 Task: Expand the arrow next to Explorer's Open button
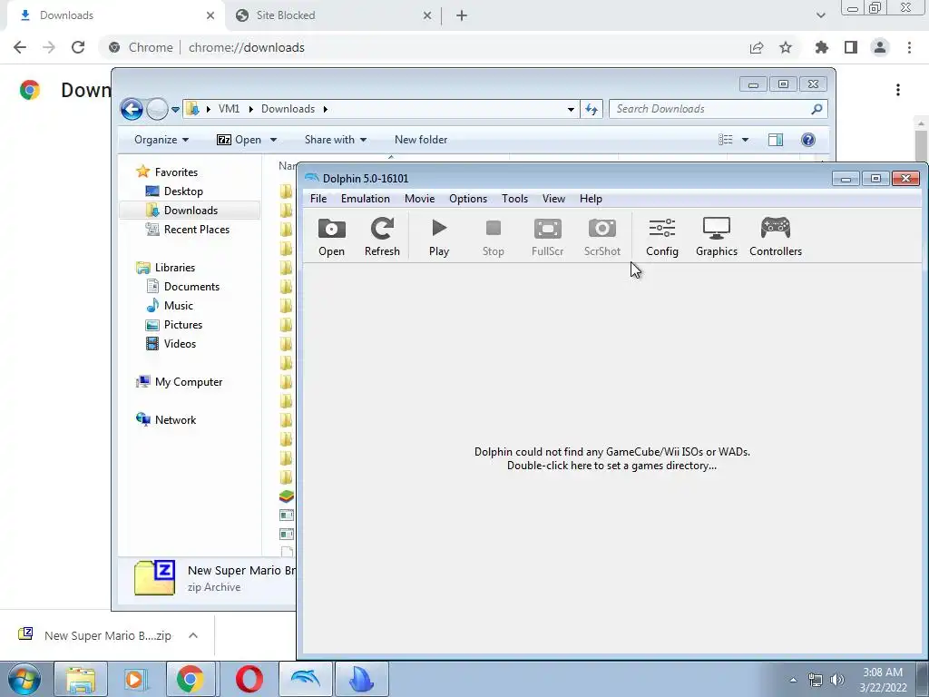tap(273, 140)
